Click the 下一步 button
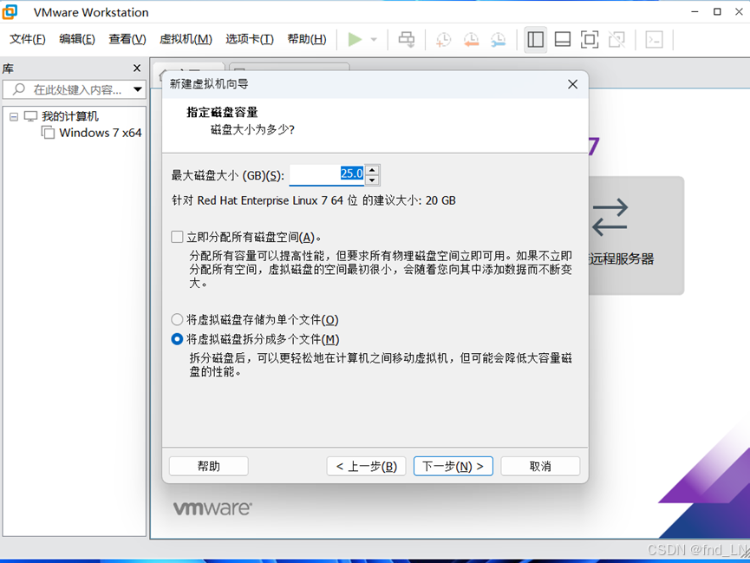This screenshot has height=563, width=750. tap(453, 466)
